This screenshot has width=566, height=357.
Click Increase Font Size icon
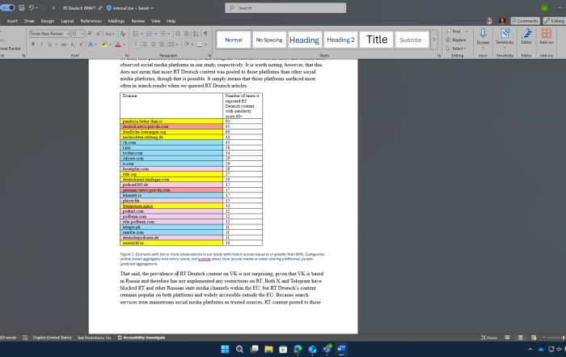tap(90, 34)
